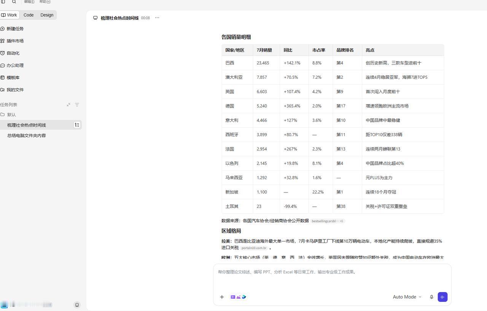The image size is (487, 311).
Task: Add an attachment with plus icon
Action: [222, 297]
